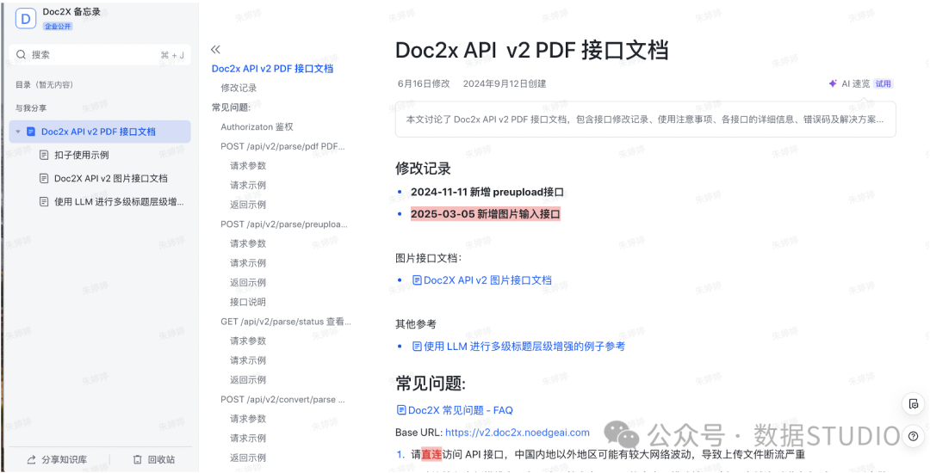The width and height of the screenshot is (930, 473).
Task: Click 请求示例 under POST /api/v2/parse/preuploa
Action: pos(248,263)
